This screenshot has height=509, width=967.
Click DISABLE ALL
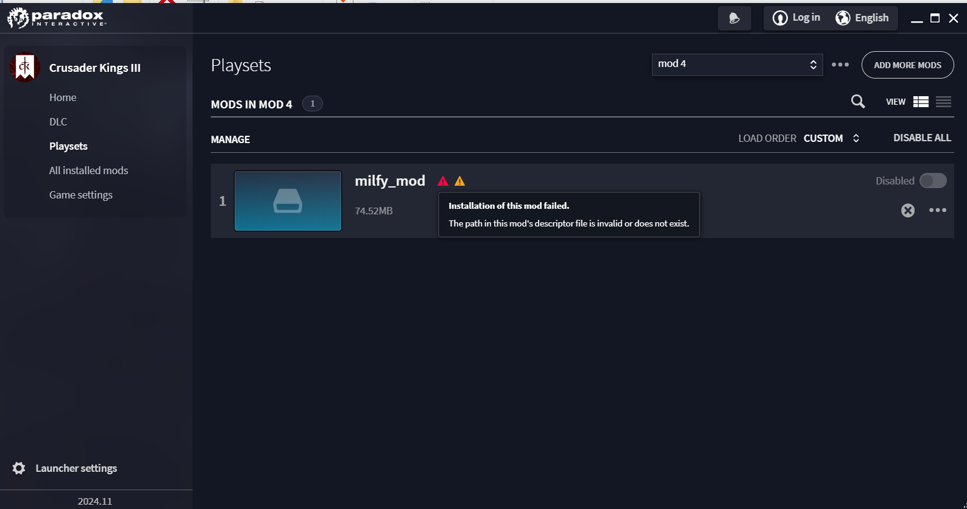922,138
